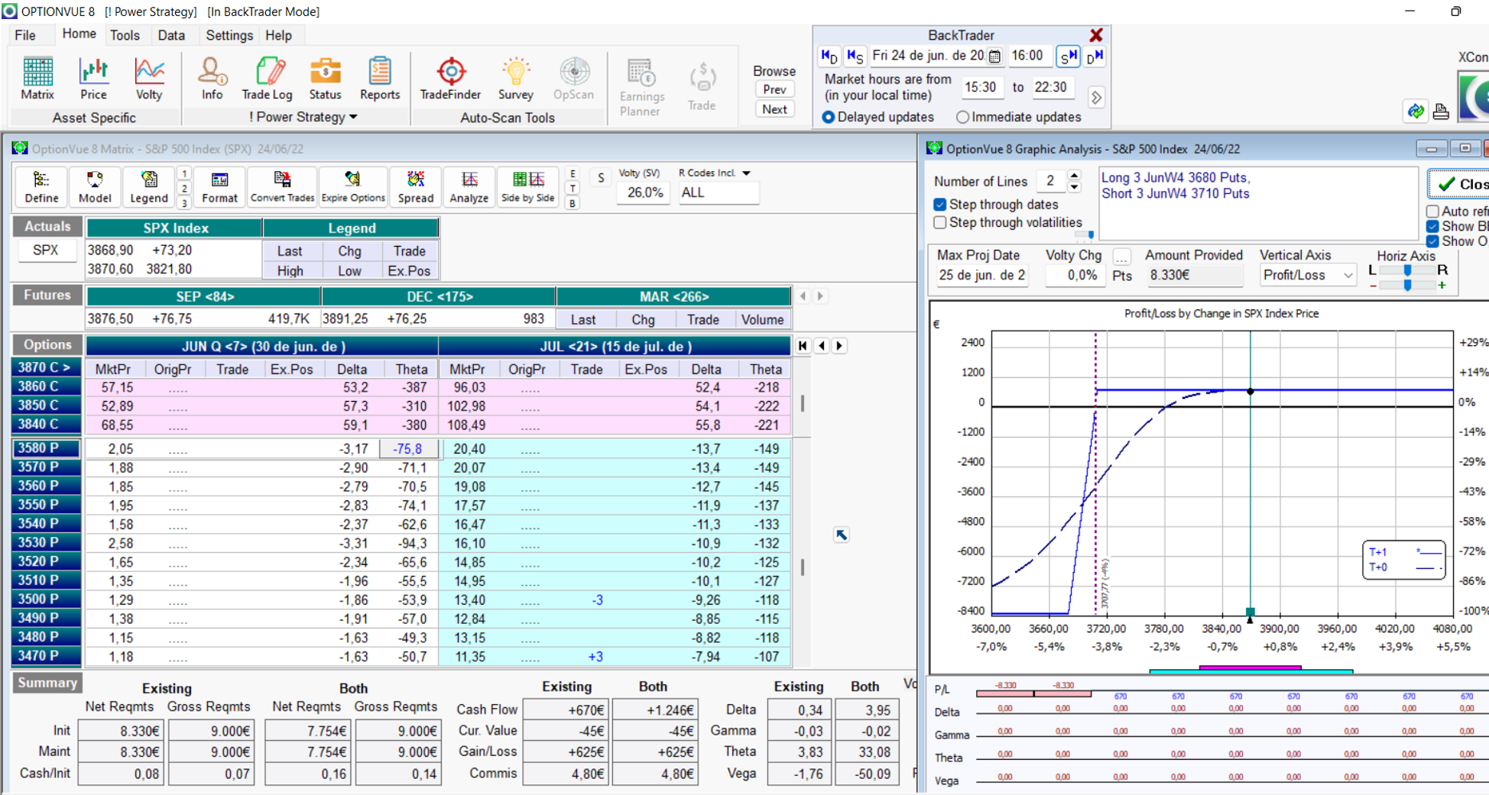Click Volty Chg ellipsis button

coord(1121,257)
